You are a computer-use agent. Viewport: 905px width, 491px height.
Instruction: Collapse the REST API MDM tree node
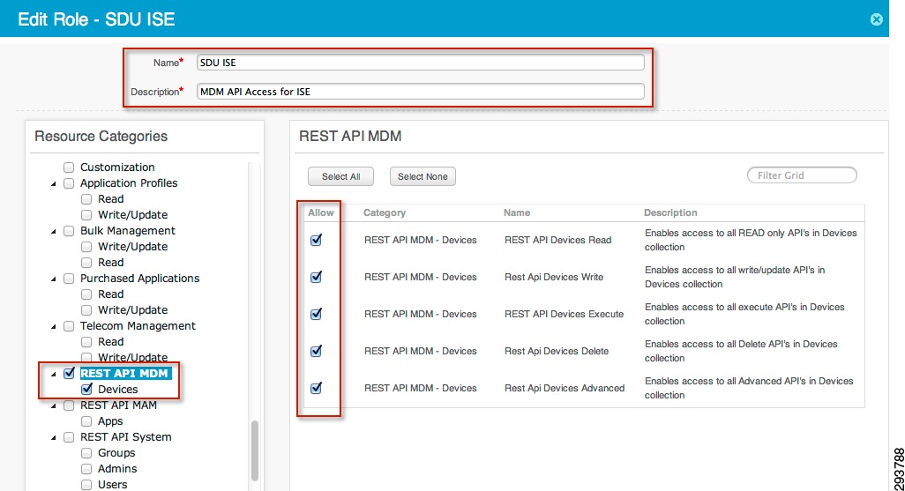54,375
